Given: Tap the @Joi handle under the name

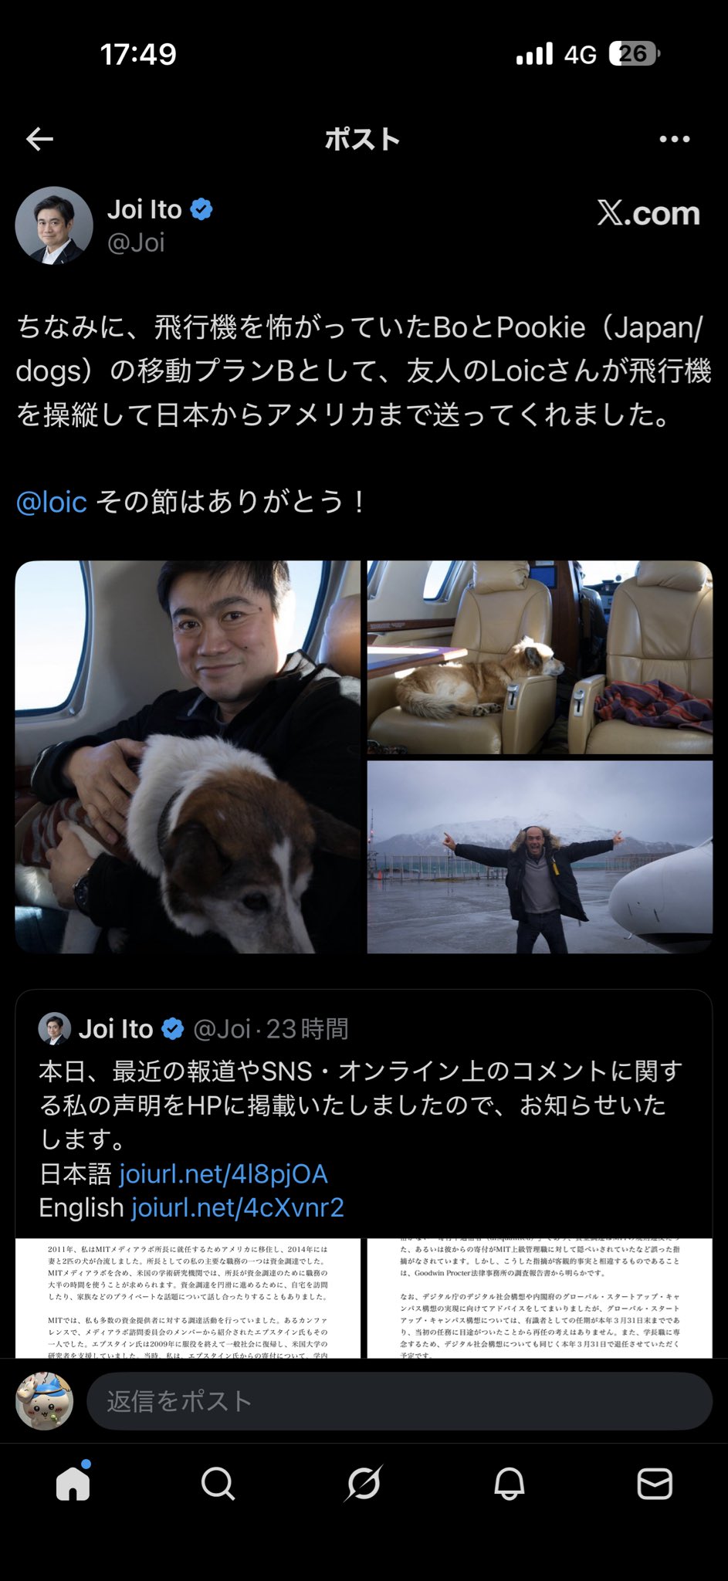Looking at the screenshot, I should pos(136,242).
